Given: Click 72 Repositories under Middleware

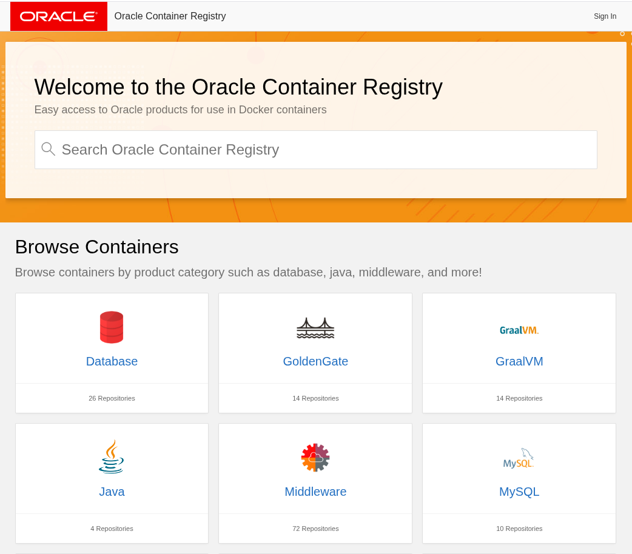Looking at the screenshot, I should [315, 529].
